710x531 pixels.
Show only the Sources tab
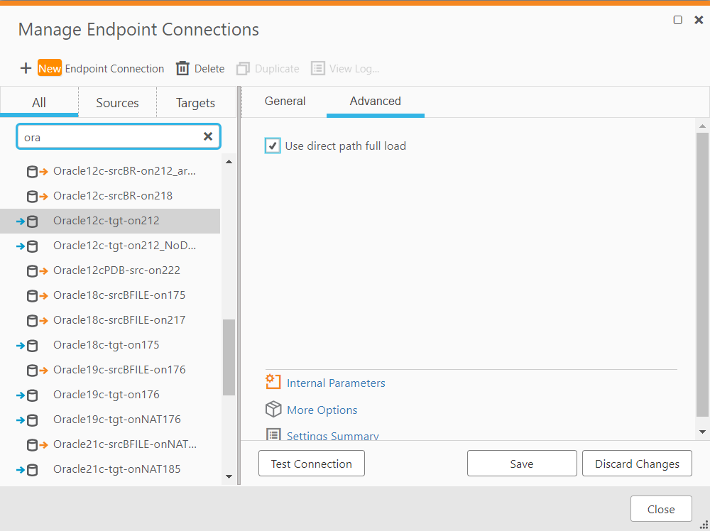click(117, 103)
